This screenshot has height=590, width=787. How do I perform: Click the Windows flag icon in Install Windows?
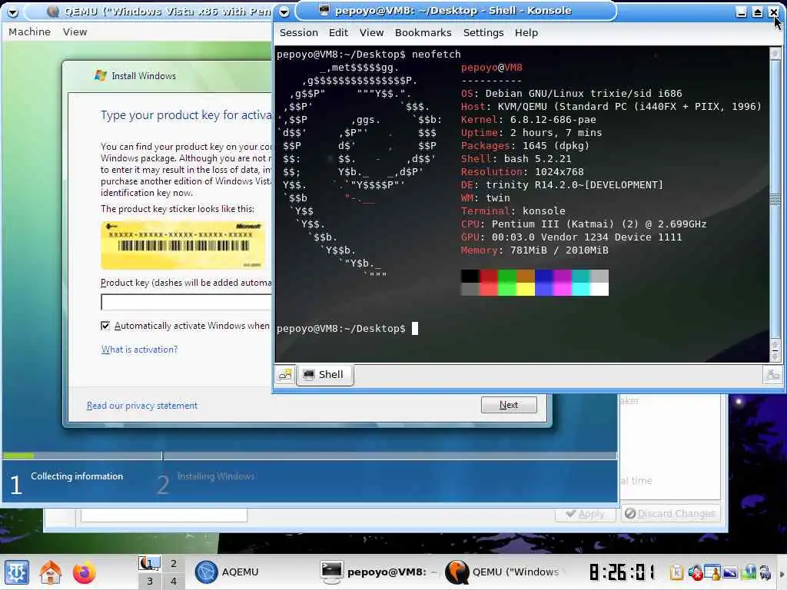pos(101,76)
